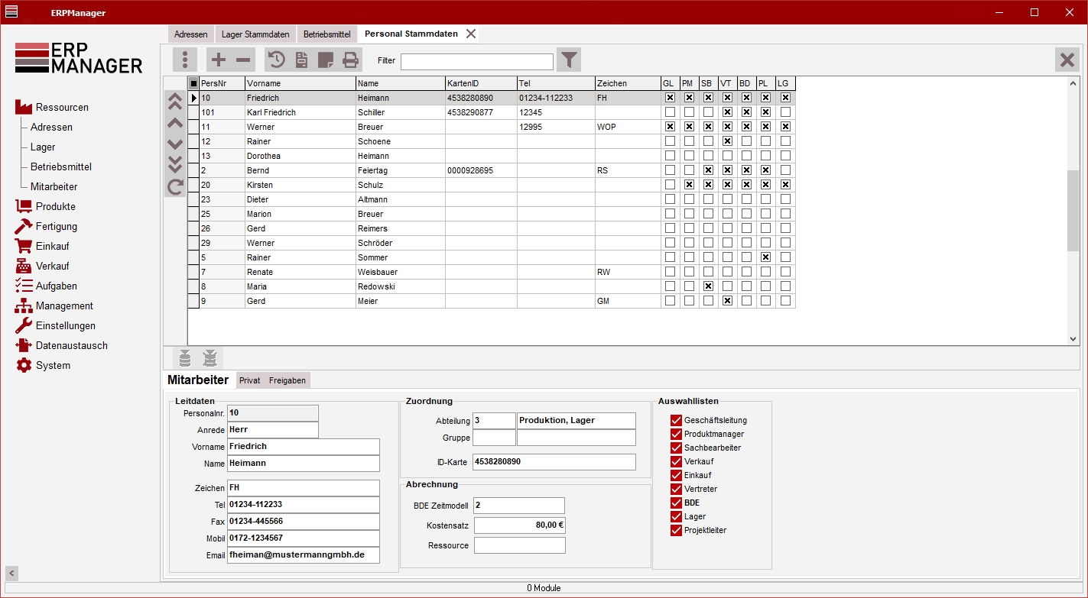Toggle the BDE checkbox in Auswahllisten
This screenshot has width=1088, height=598.
tap(676, 503)
